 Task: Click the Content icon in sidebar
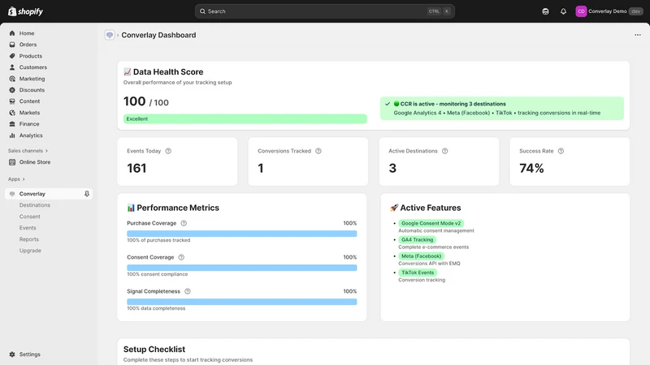pyautogui.click(x=12, y=101)
